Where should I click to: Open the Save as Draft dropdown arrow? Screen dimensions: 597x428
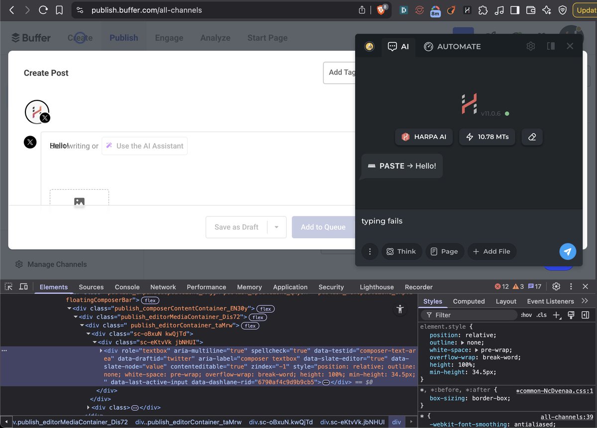277,227
